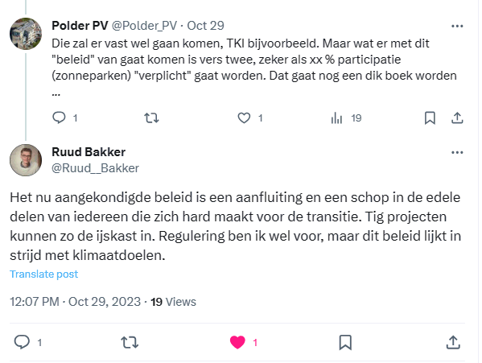The height and width of the screenshot is (363, 482).
Task: Share Polder PV's post
Action: click(457, 118)
